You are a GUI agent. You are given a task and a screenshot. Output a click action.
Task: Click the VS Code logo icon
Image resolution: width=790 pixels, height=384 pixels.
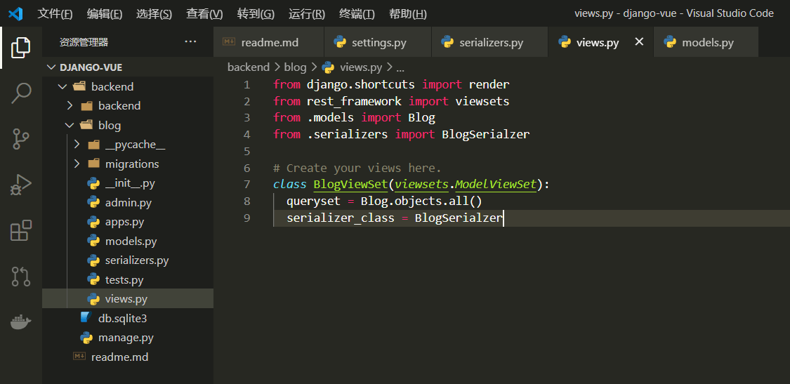(15, 13)
